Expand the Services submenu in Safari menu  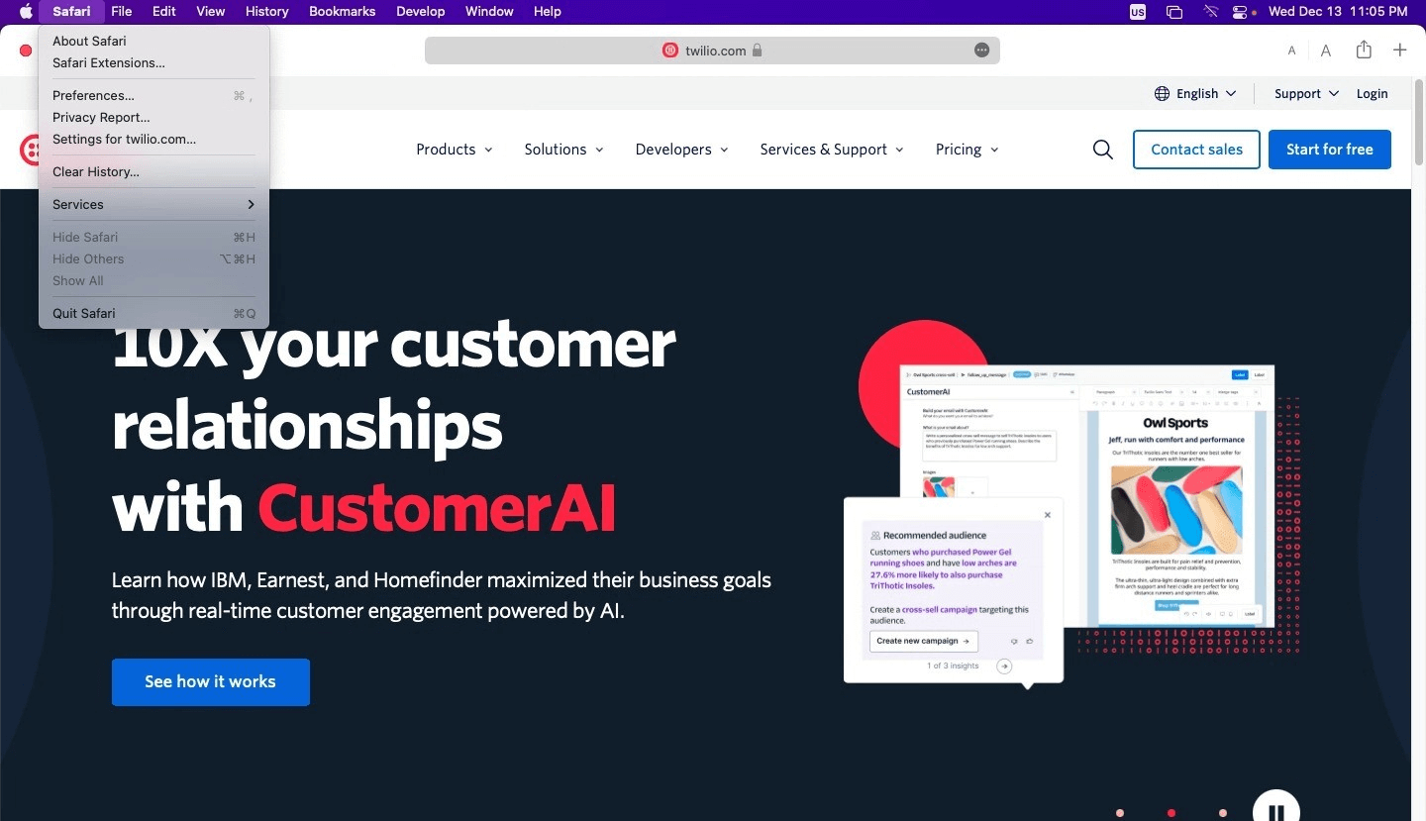(x=153, y=204)
